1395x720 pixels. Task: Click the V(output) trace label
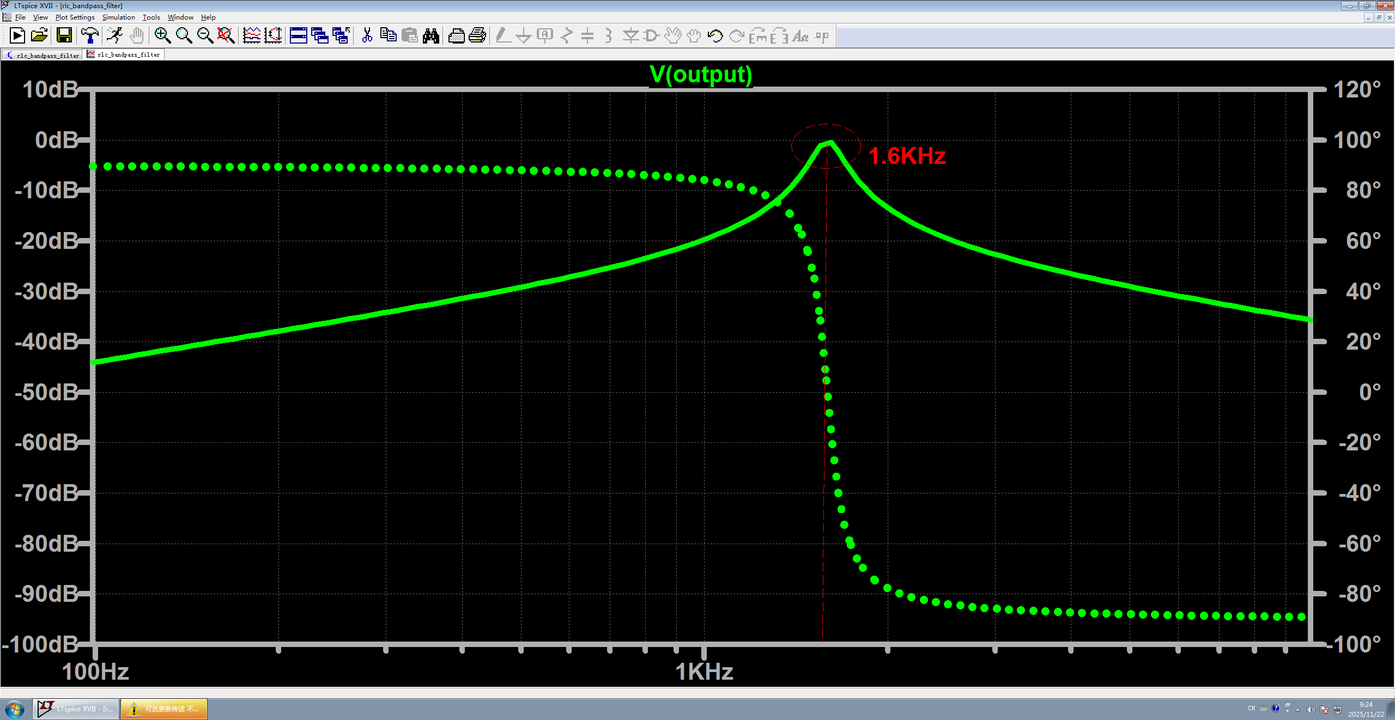(701, 75)
